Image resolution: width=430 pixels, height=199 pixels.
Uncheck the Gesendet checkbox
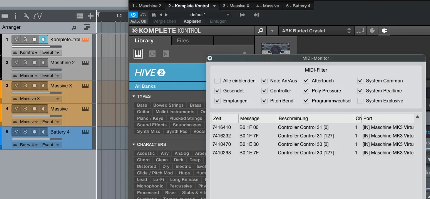(x=218, y=91)
